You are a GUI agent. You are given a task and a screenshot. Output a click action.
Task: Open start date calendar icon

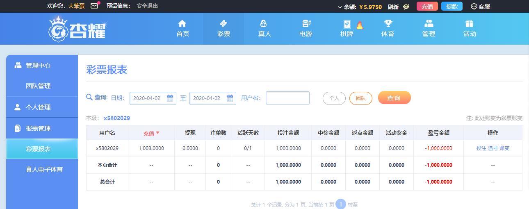170,98
